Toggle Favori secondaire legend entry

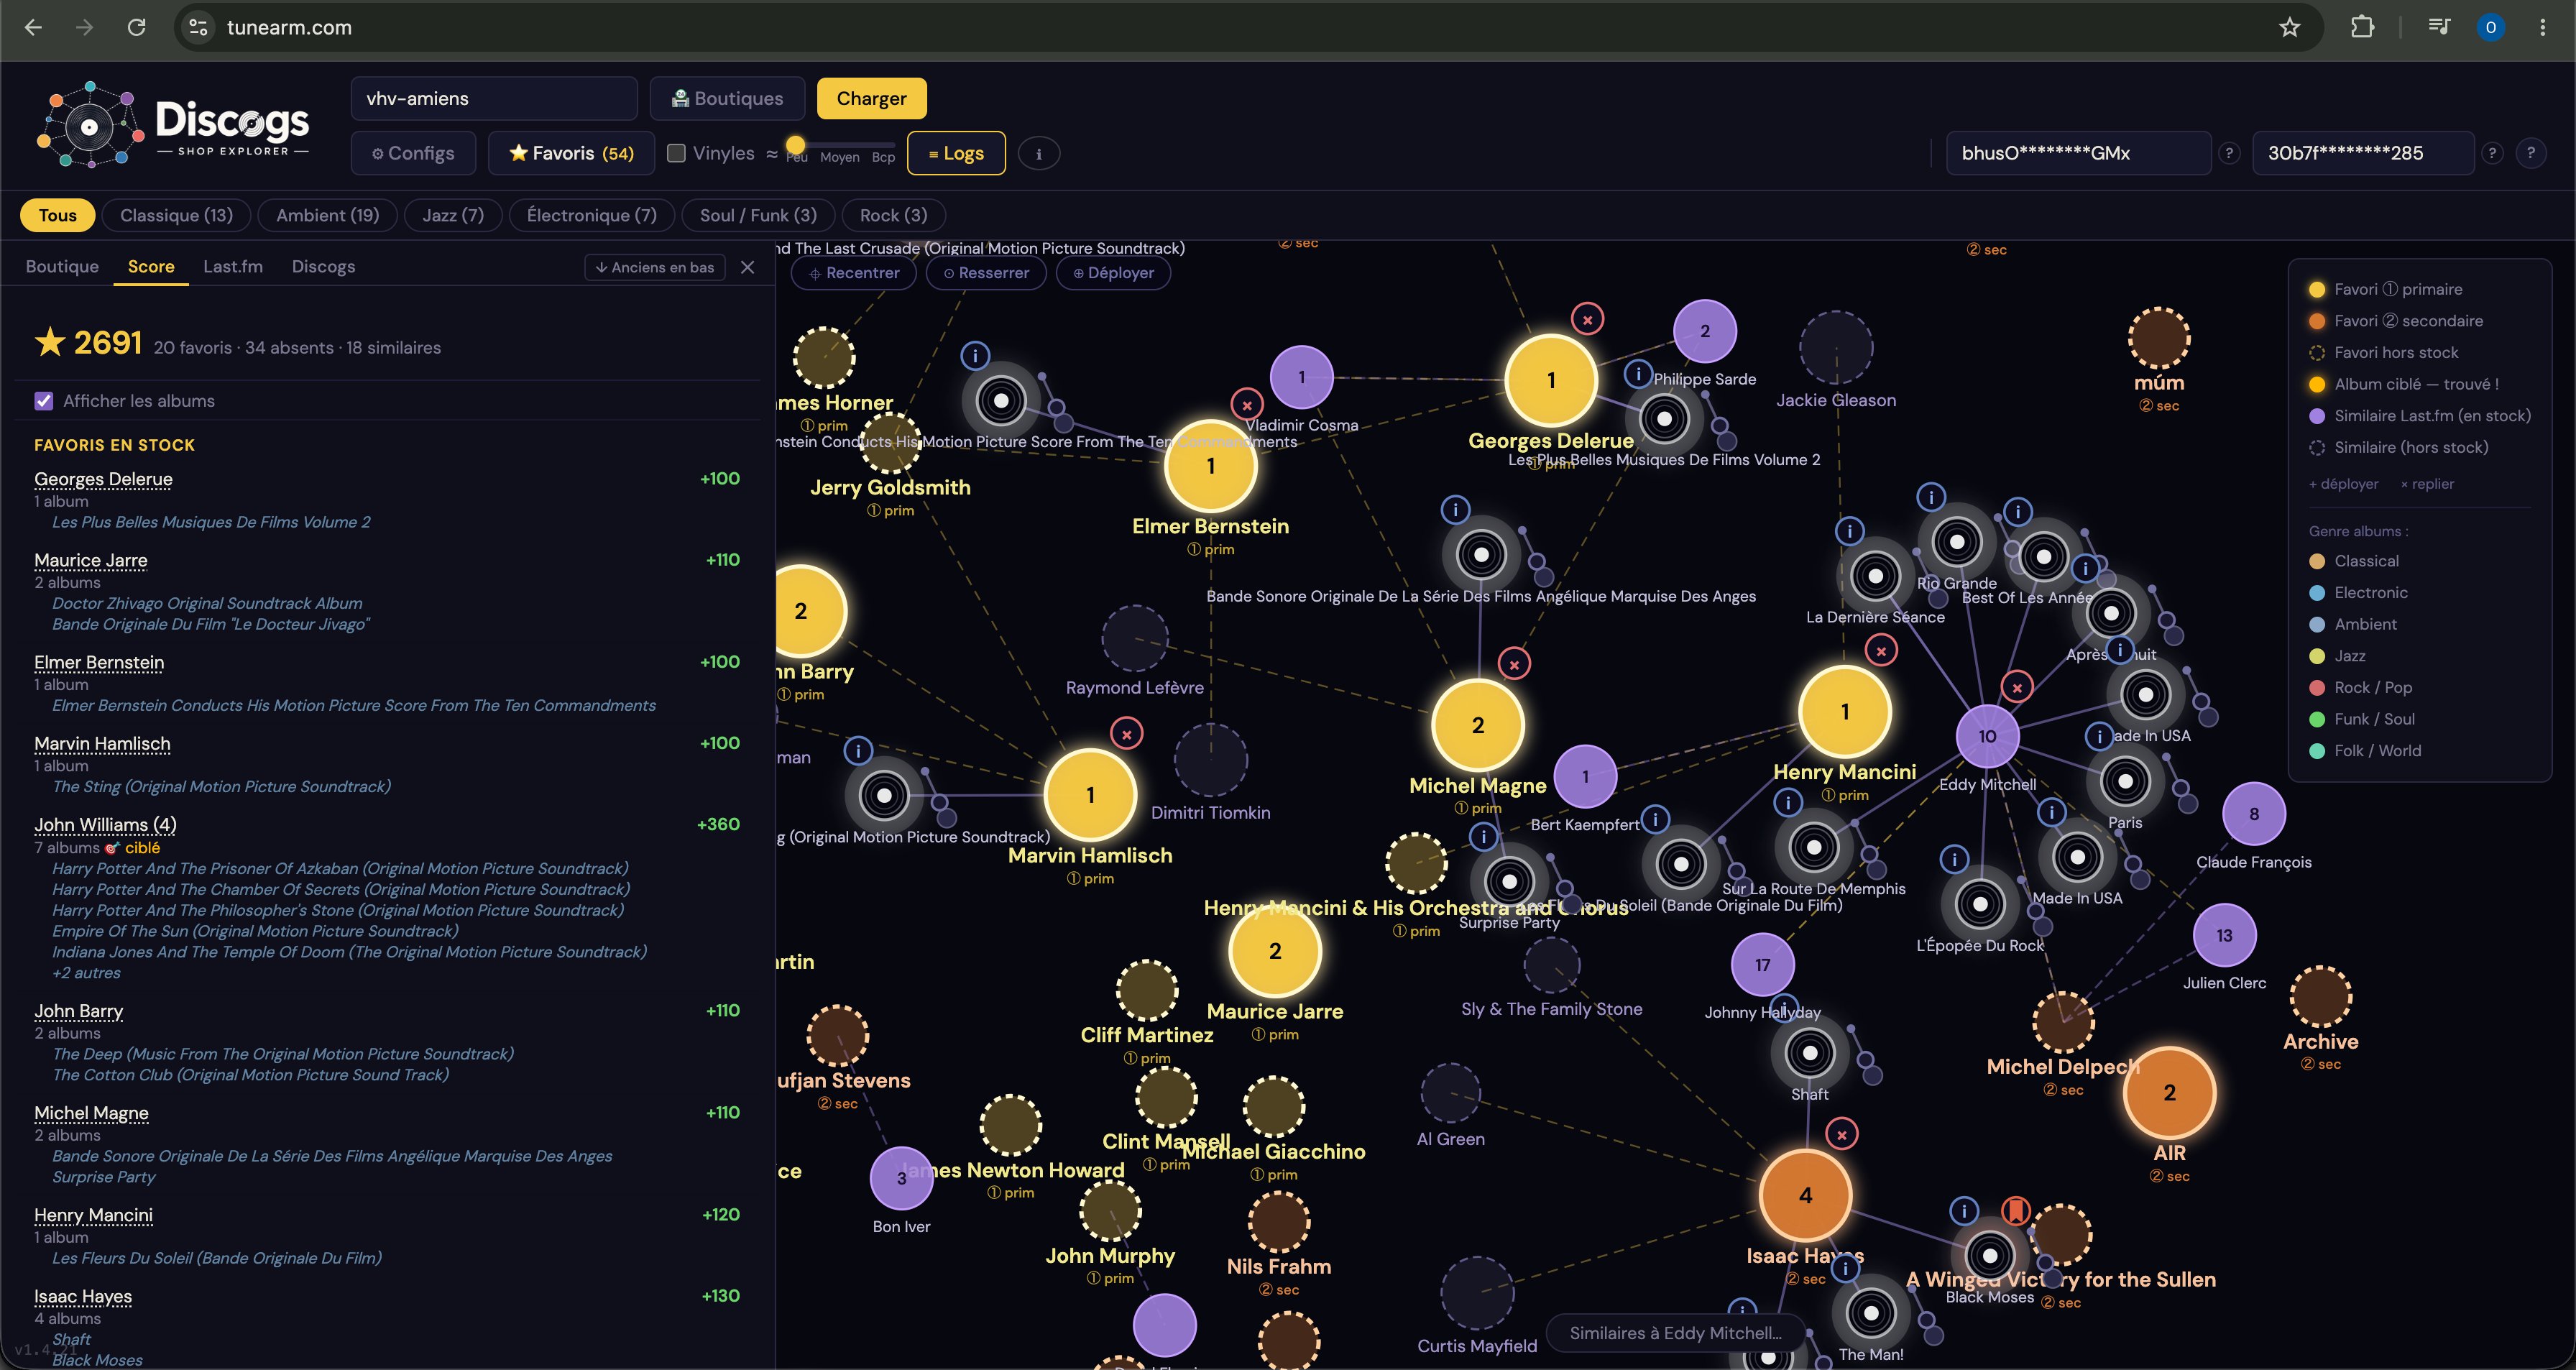point(2395,321)
